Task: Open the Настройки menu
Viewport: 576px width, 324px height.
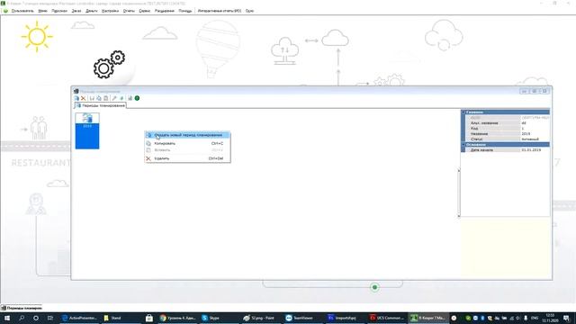Action: (110, 11)
